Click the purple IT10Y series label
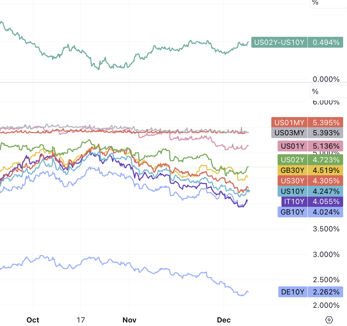The image size is (347, 326). point(294,202)
